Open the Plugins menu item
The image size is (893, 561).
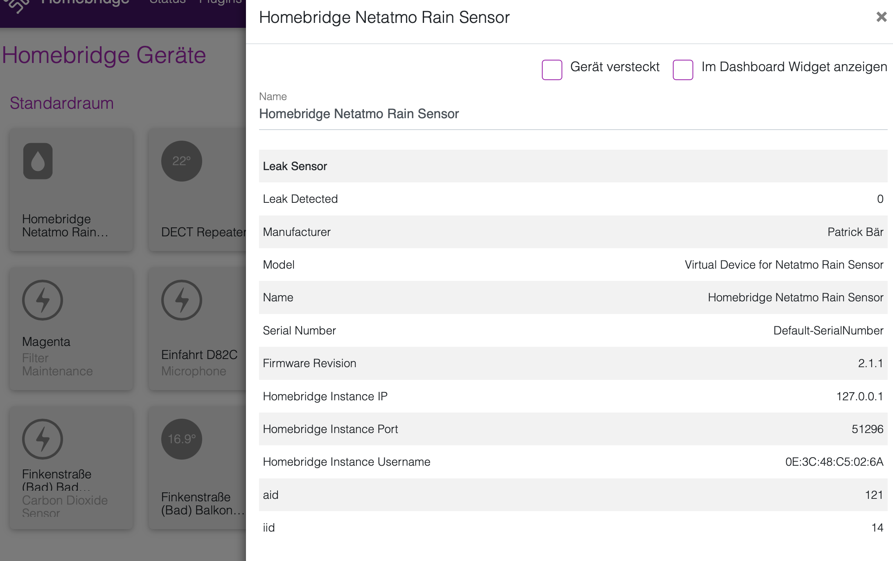(x=220, y=2)
